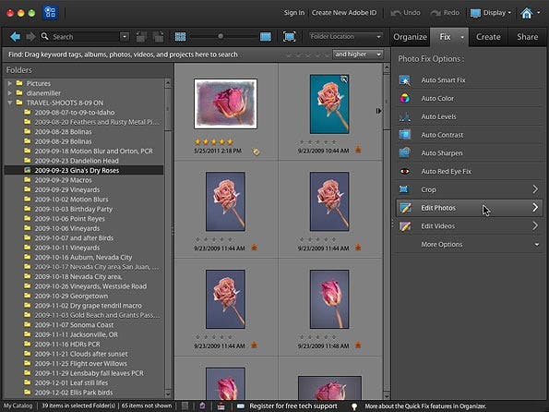Image resolution: width=549 pixels, height=412 pixels.
Task: Click the Redo button
Action: tap(445, 13)
